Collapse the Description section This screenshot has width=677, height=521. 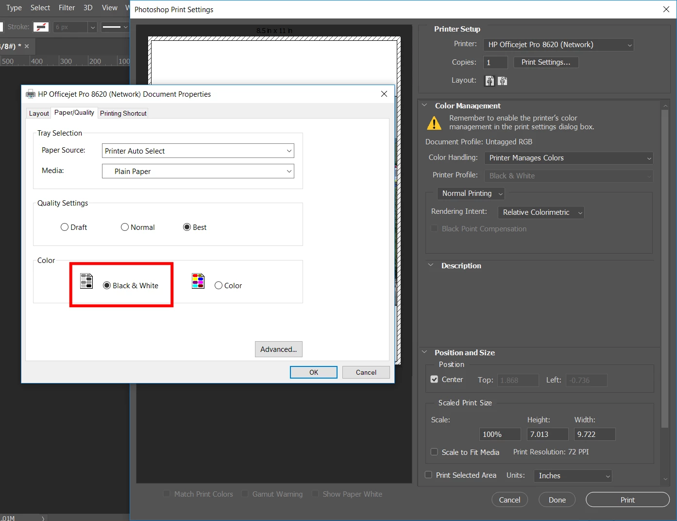(431, 265)
